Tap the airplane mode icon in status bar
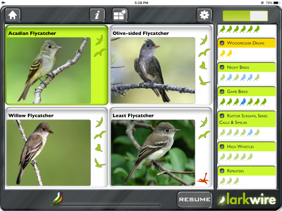Viewport: 282px width, 211px height. pos(3,2)
